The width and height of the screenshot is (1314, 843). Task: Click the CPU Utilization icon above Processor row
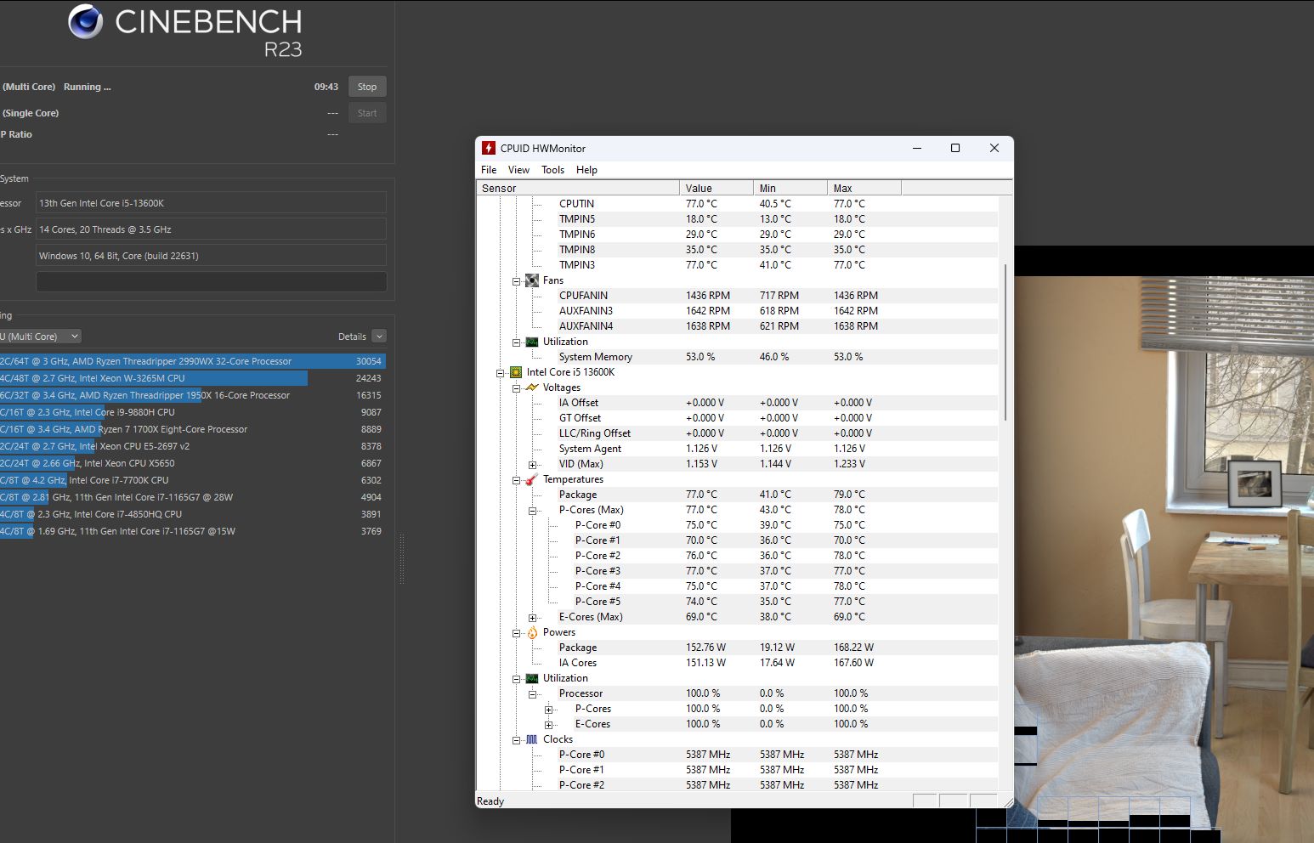click(532, 678)
